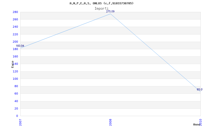
Task: Click the 200 y-axis tick label
Action: pyautogui.click(x=15, y=42)
